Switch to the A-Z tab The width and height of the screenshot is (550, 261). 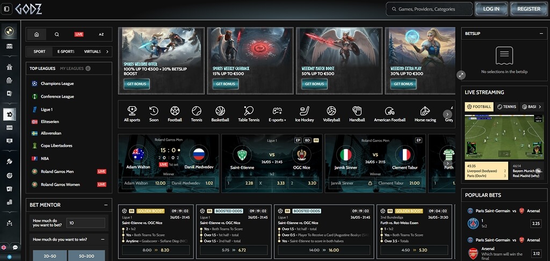pyautogui.click(x=101, y=34)
